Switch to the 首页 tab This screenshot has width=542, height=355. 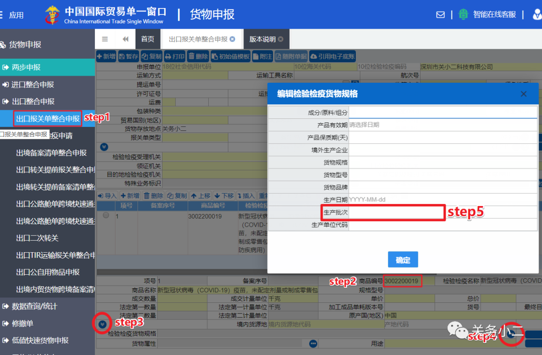point(148,39)
